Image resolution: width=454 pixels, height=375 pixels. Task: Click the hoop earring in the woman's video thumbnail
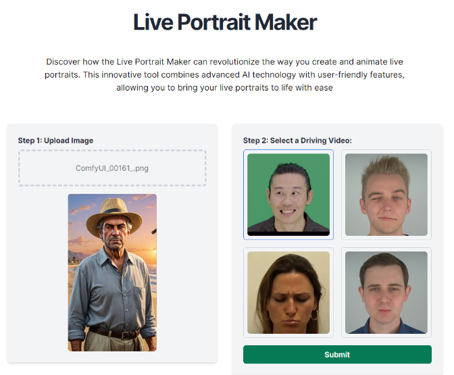tap(314, 315)
